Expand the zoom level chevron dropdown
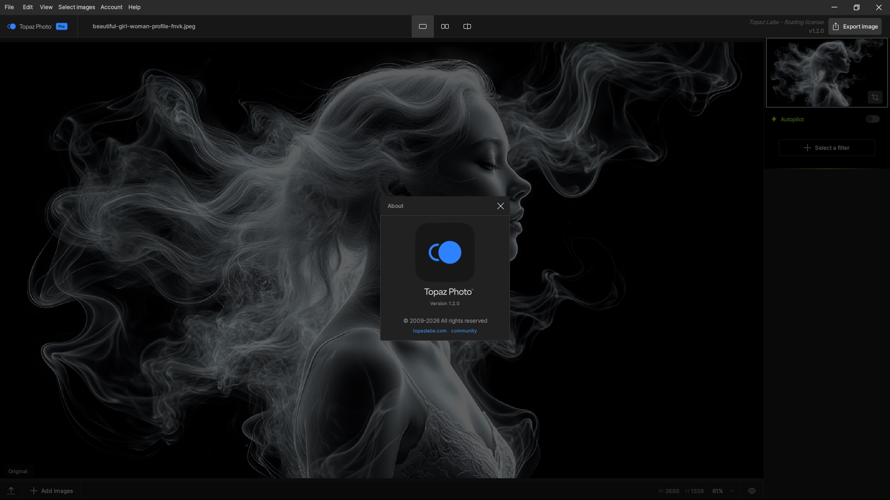The image size is (890, 500). tap(732, 491)
